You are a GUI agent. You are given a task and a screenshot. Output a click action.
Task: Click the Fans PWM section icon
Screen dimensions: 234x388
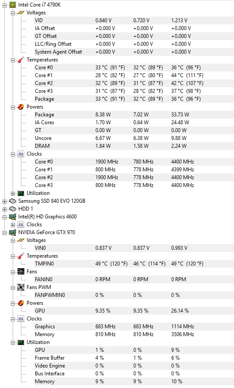pos(21,287)
